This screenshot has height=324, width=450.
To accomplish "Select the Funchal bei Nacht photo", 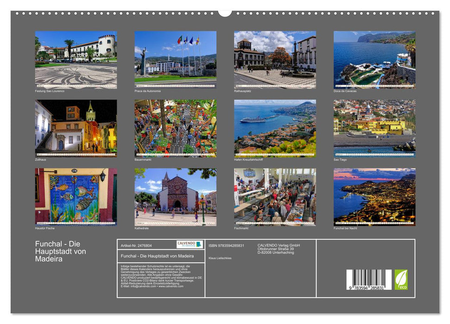I will pos(374,197).
